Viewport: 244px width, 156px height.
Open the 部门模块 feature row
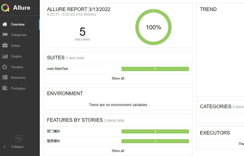click(x=118, y=131)
